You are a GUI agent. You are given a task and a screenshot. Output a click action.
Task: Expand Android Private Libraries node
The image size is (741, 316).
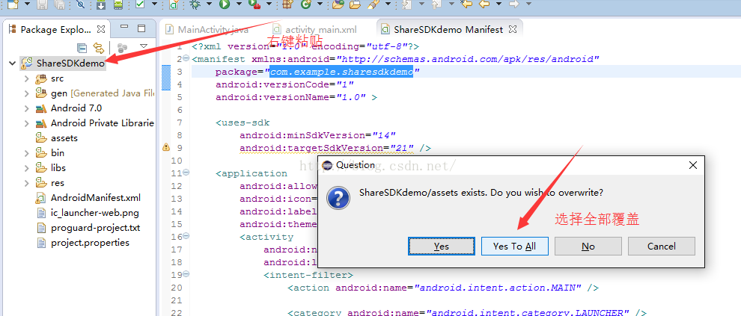coord(27,123)
